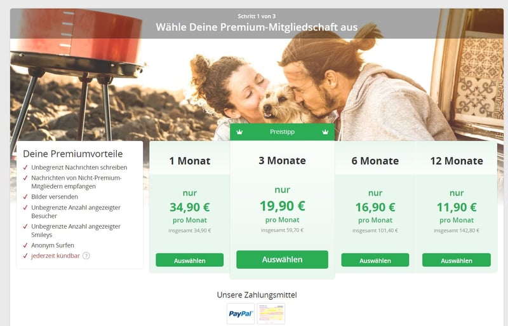Select the 1 Monat plan with Auswählen
The height and width of the screenshot is (326, 508).
click(189, 260)
